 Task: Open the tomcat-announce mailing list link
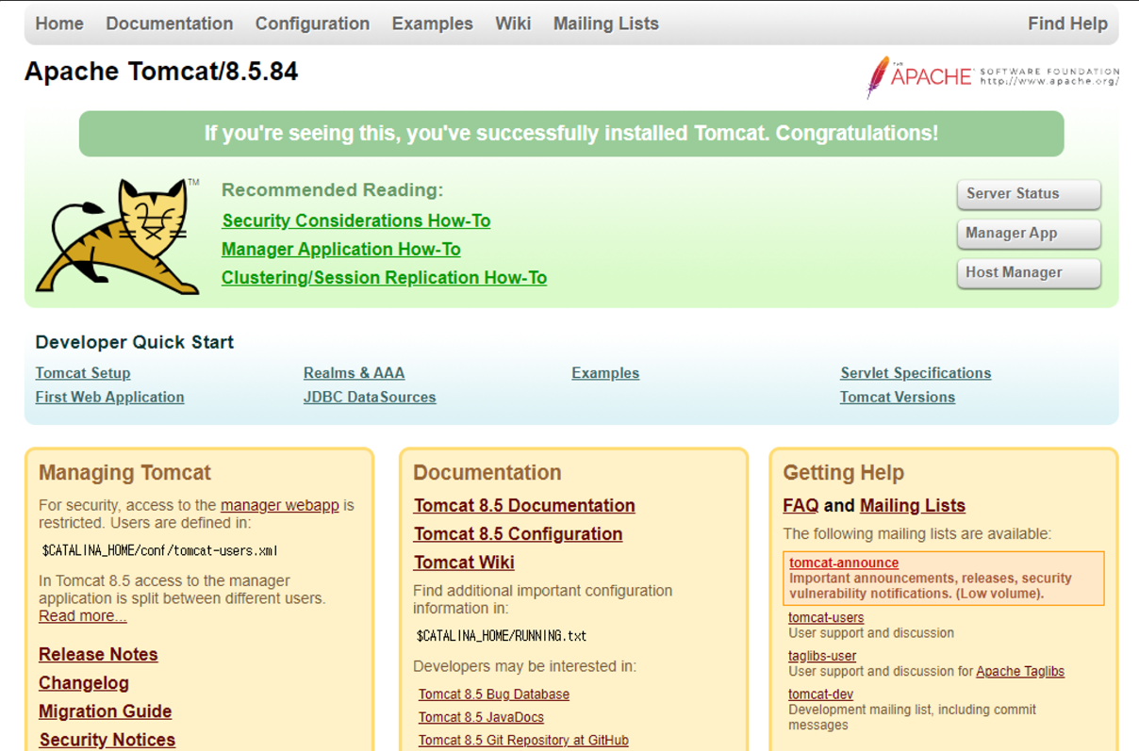point(844,563)
